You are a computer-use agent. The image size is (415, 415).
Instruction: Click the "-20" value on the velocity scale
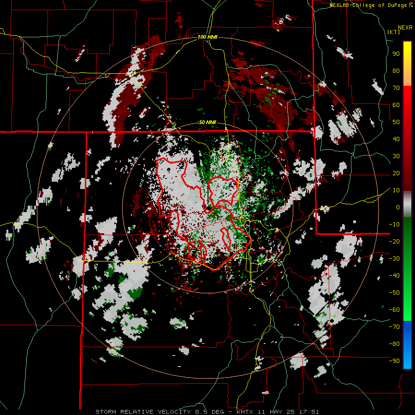click(394, 242)
